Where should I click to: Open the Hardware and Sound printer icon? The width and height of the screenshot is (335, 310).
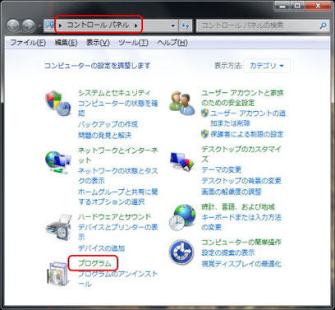point(58,227)
